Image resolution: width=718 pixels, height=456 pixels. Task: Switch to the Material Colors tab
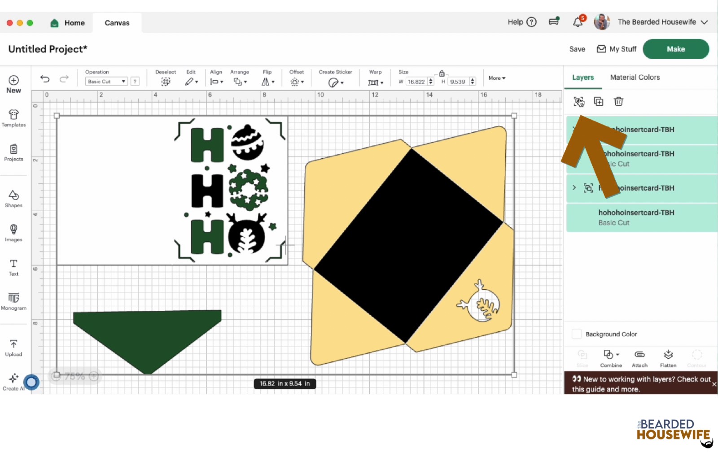coord(635,77)
